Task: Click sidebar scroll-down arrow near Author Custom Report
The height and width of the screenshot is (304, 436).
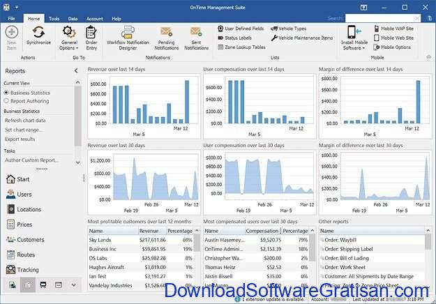Action: point(78,163)
